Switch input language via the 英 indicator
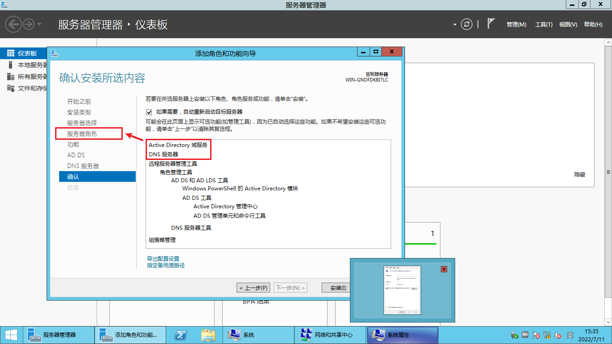Viewport: 612px width, 344px height. pyautogui.click(x=570, y=335)
